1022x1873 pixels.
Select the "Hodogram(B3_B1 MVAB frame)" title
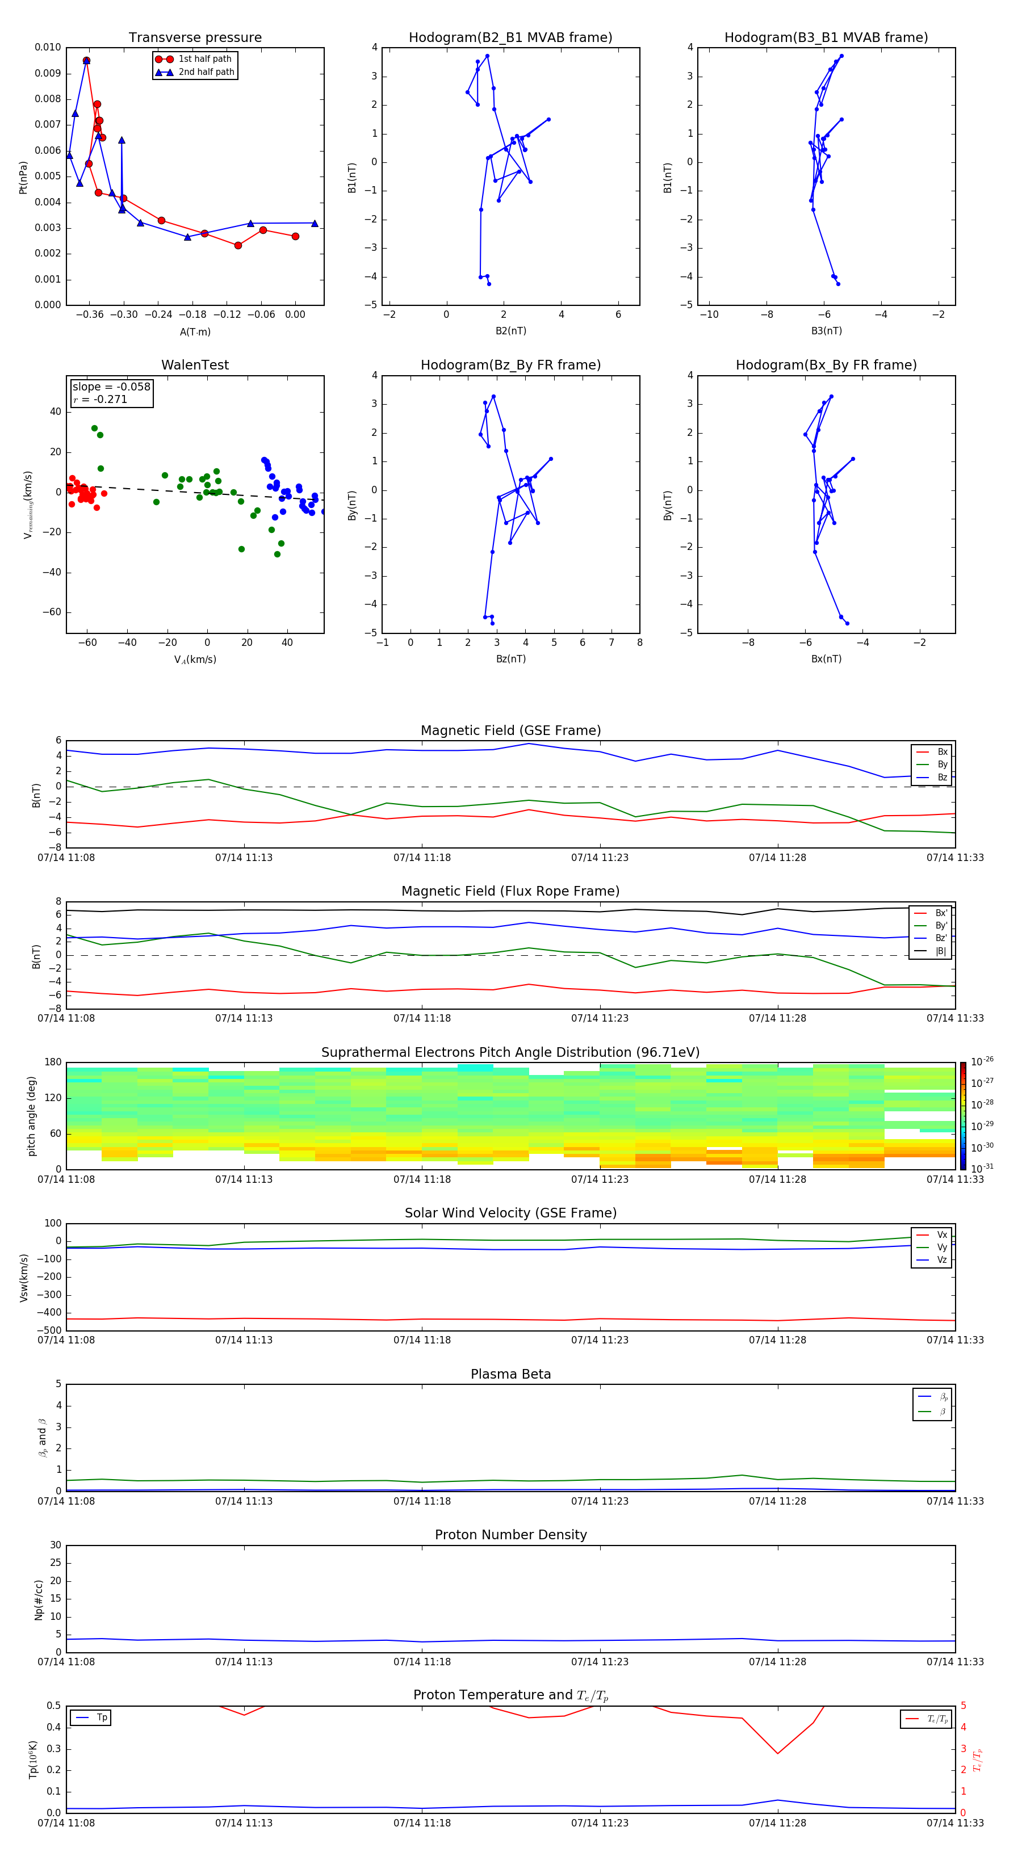(x=826, y=38)
